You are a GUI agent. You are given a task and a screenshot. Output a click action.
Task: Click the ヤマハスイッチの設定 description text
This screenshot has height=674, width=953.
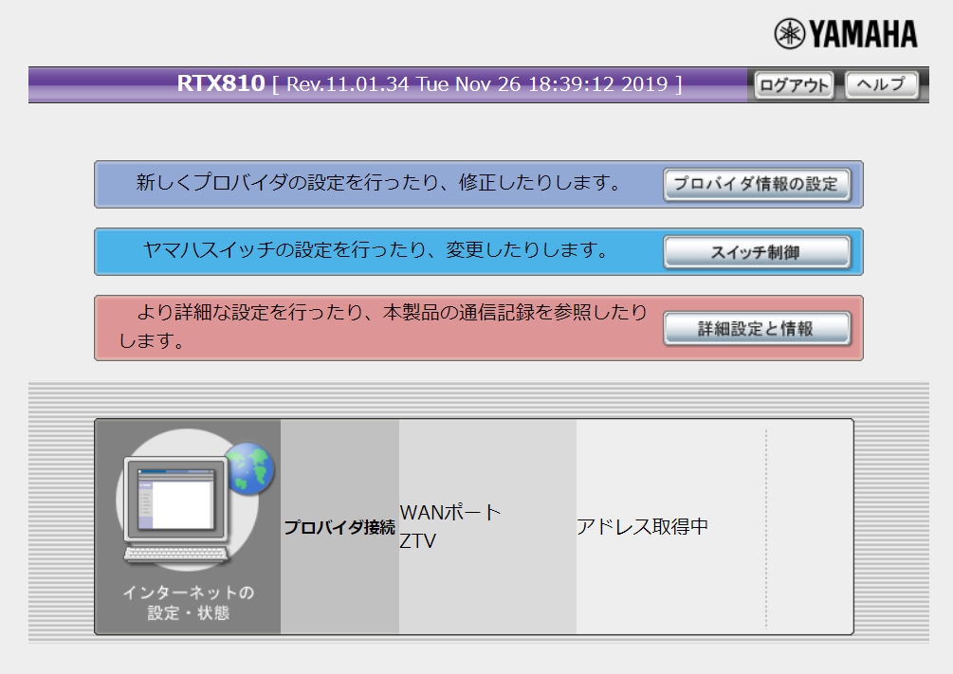[x=375, y=249]
